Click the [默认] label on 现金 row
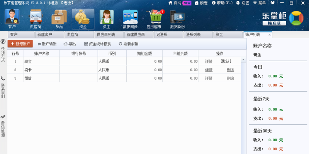Image resolution: width=309 pixels, height=154 pixels. tap(226, 62)
